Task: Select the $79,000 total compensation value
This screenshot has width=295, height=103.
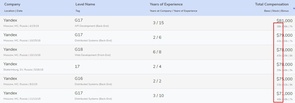Action: pos(285,35)
